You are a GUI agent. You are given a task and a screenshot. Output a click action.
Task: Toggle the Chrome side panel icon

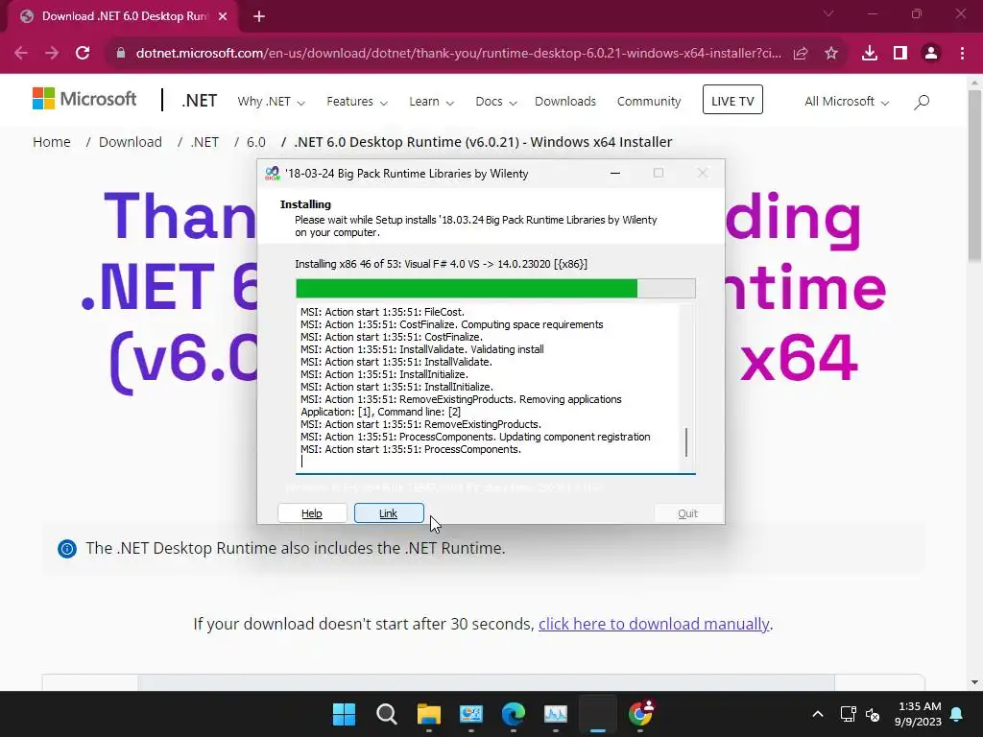(x=900, y=54)
